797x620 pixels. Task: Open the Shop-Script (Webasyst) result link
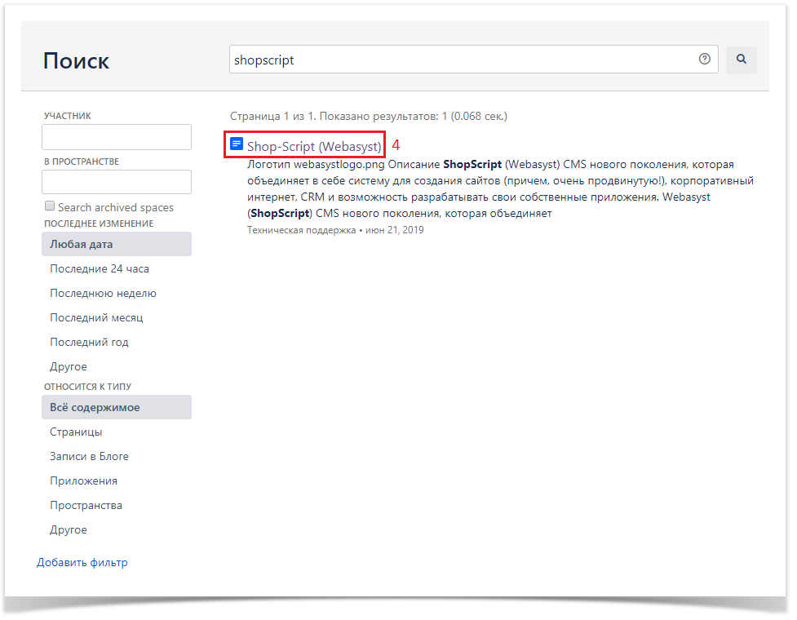click(x=314, y=146)
